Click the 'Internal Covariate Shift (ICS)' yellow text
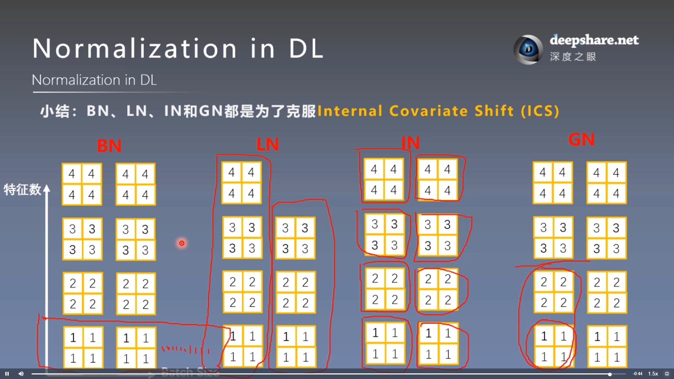The width and height of the screenshot is (674, 379). (x=438, y=111)
